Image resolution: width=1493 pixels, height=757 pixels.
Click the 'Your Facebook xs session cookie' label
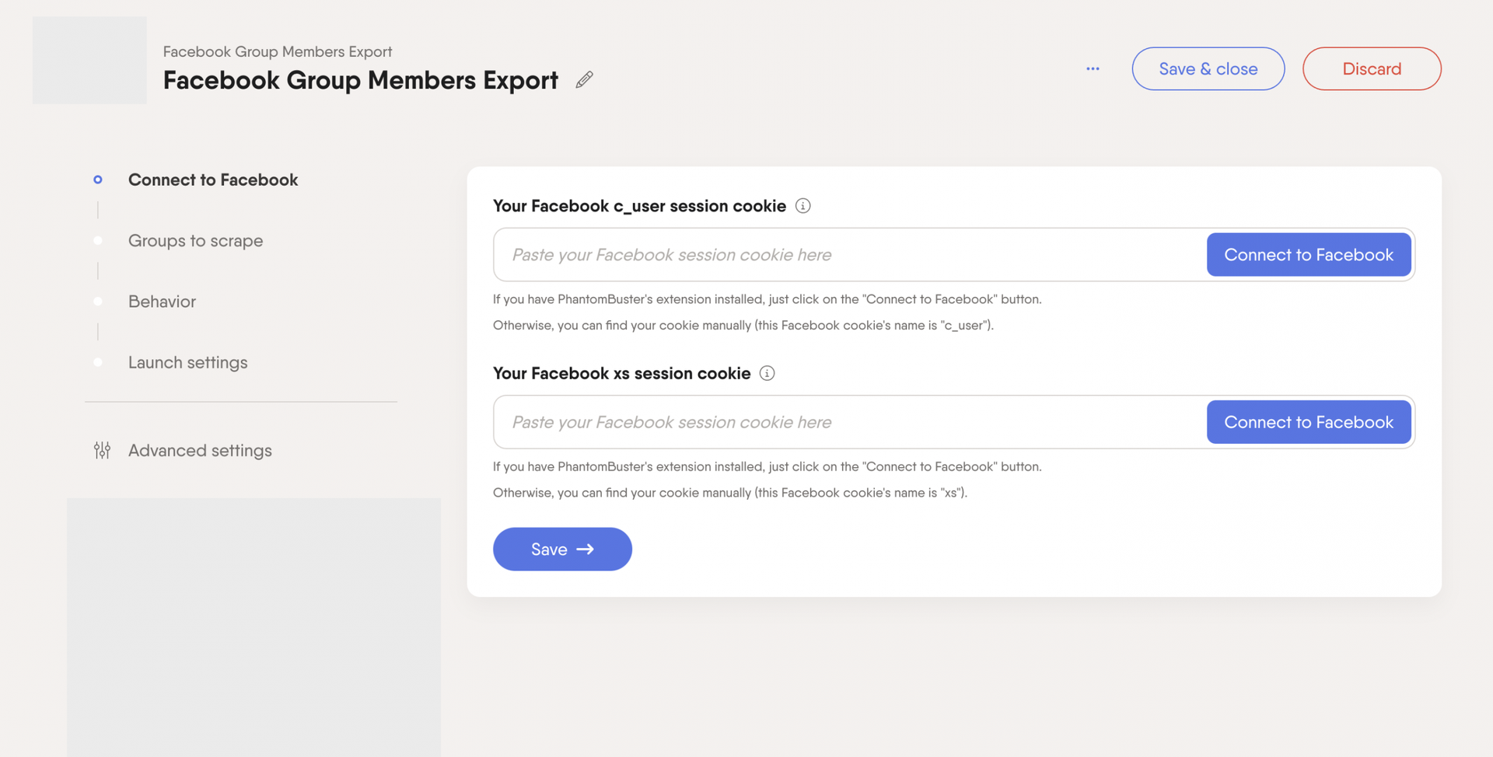622,373
